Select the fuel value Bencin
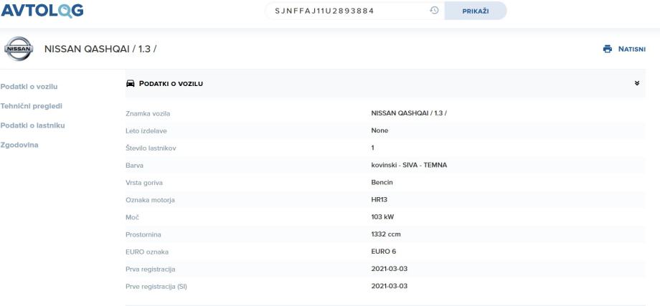The width and height of the screenshot is (660, 306). tap(382, 183)
